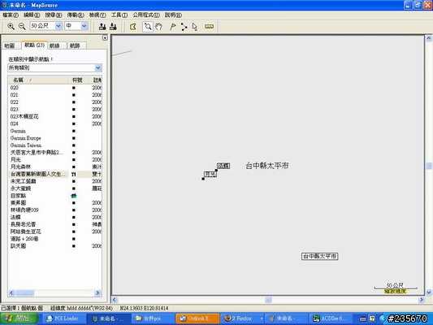
Task: Click the send to device icon
Action: click(102, 27)
